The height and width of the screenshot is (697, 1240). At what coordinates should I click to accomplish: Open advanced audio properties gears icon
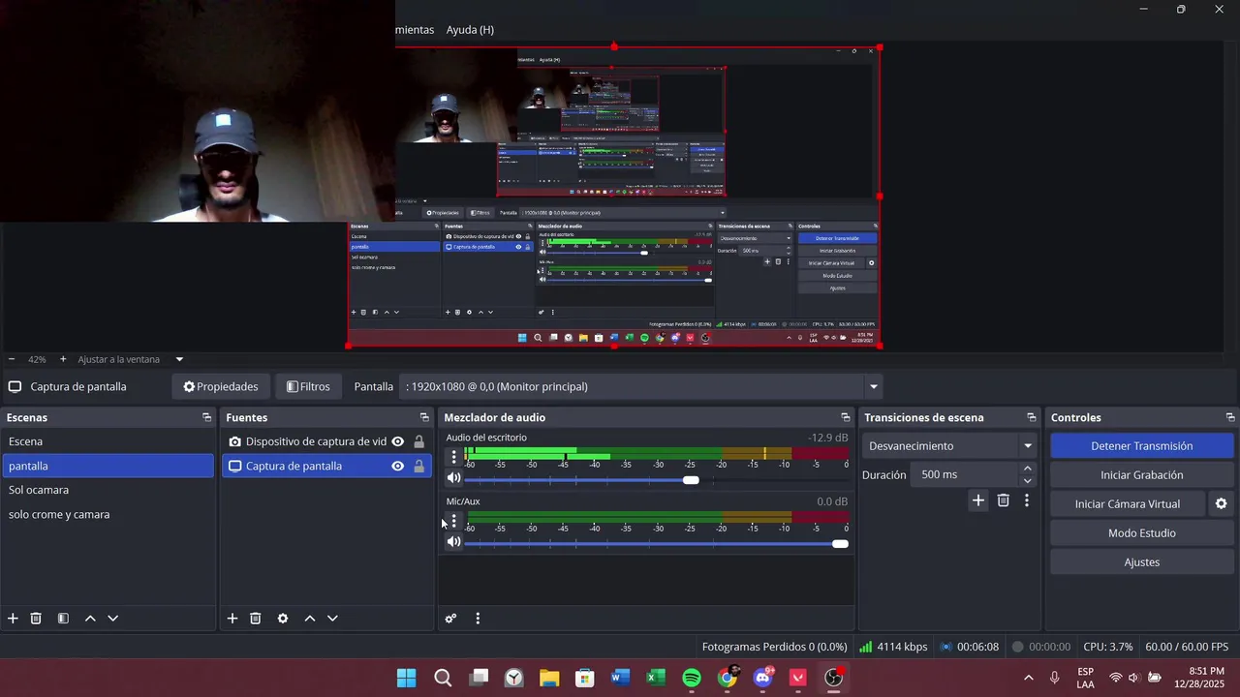pos(450,619)
